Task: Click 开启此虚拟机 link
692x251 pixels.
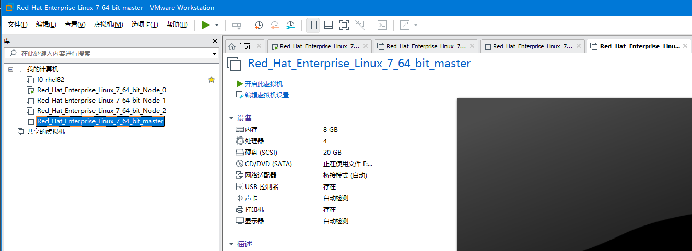Action: (264, 84)
